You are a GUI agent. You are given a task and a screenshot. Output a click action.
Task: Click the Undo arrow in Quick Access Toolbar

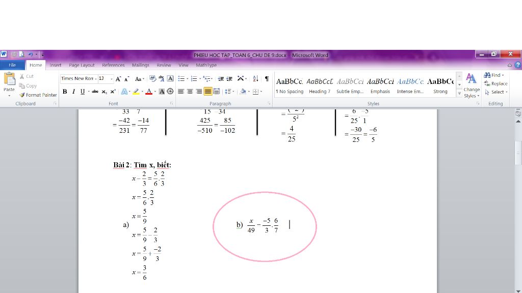[31, 54]
